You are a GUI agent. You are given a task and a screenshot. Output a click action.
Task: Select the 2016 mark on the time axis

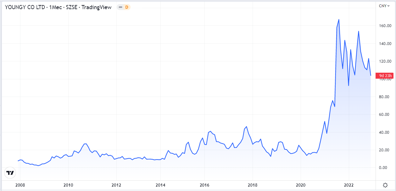(204, 185)
